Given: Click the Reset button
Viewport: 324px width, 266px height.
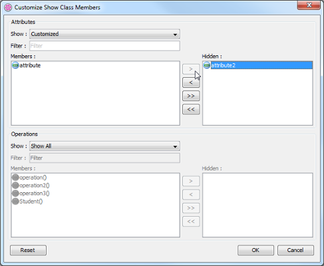Looking at the screenshot, I should tap(28, 250).
